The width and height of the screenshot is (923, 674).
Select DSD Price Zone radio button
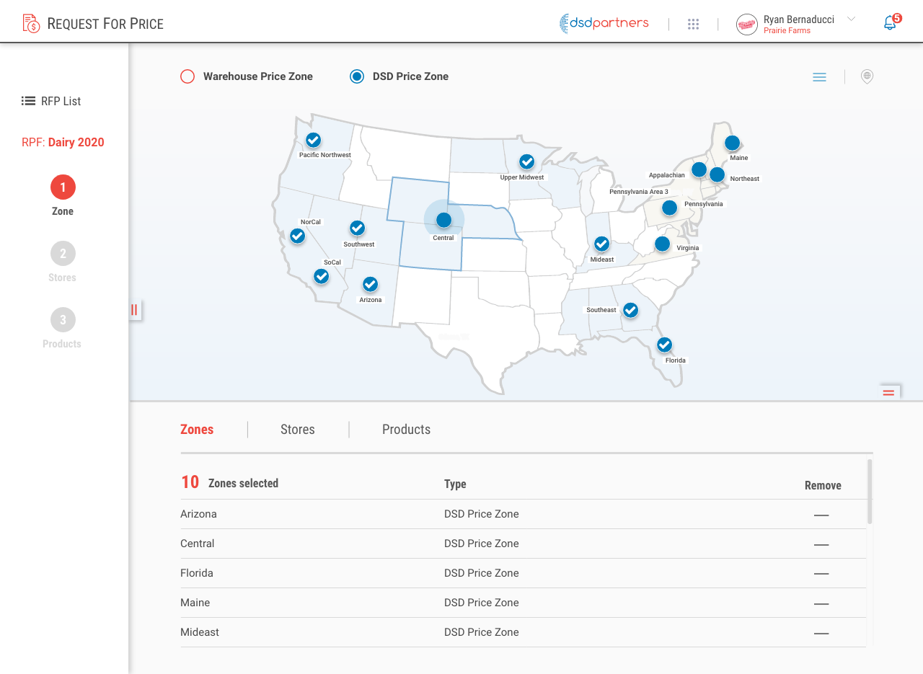tap(357, 76)
